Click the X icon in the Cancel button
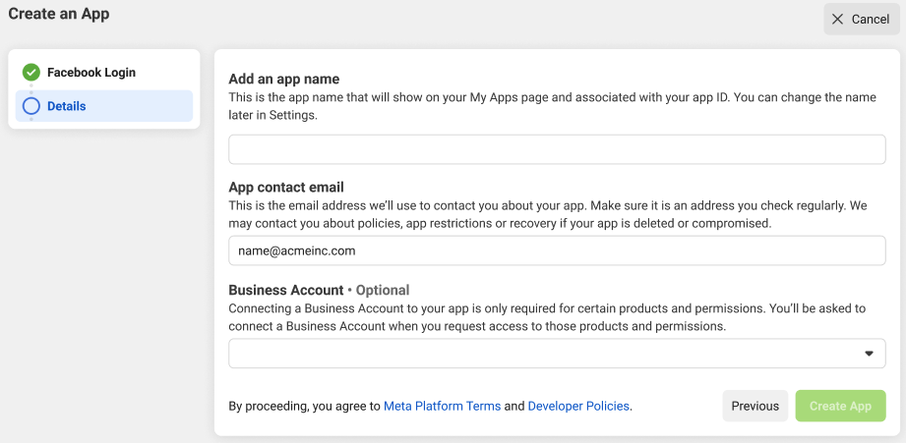This screenshot has width=906, height=443. click(x=838, y=20)
